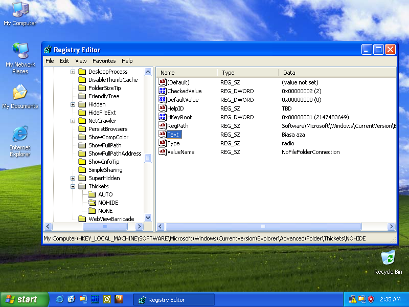Open My Network Places desktop icon
The height and width of the screenshot is (307, 409).
[x=20, y=58]
